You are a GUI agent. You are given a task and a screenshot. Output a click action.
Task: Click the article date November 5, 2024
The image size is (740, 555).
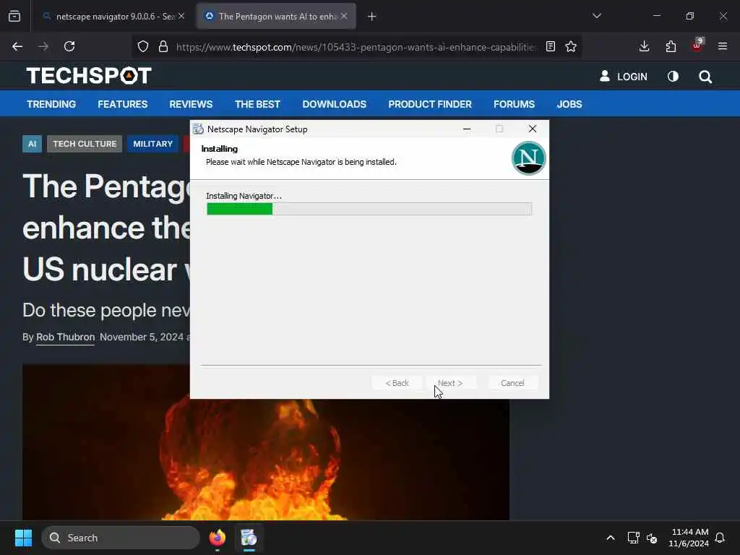point(142,337)
